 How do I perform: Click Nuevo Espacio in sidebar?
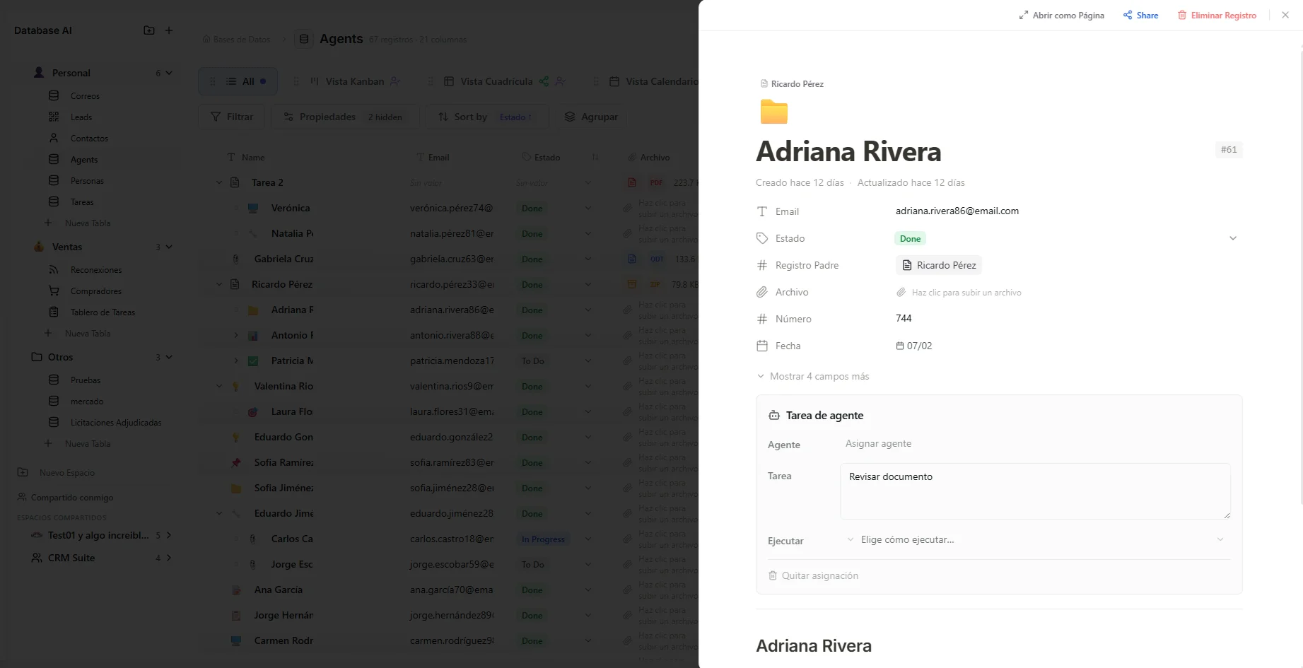tap(67, 472)
